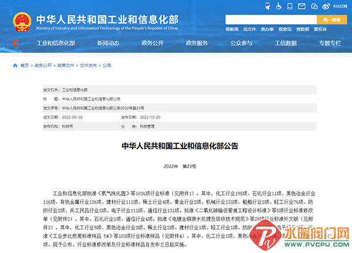Open 公众参与 navigation menu
The image size is (352, 253).
(x=241, y=43)
